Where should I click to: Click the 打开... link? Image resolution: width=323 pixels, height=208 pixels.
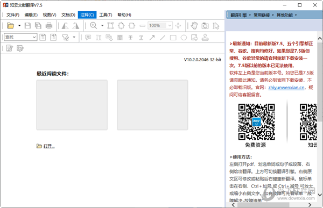pyautogui.click(x=49, y=146)
